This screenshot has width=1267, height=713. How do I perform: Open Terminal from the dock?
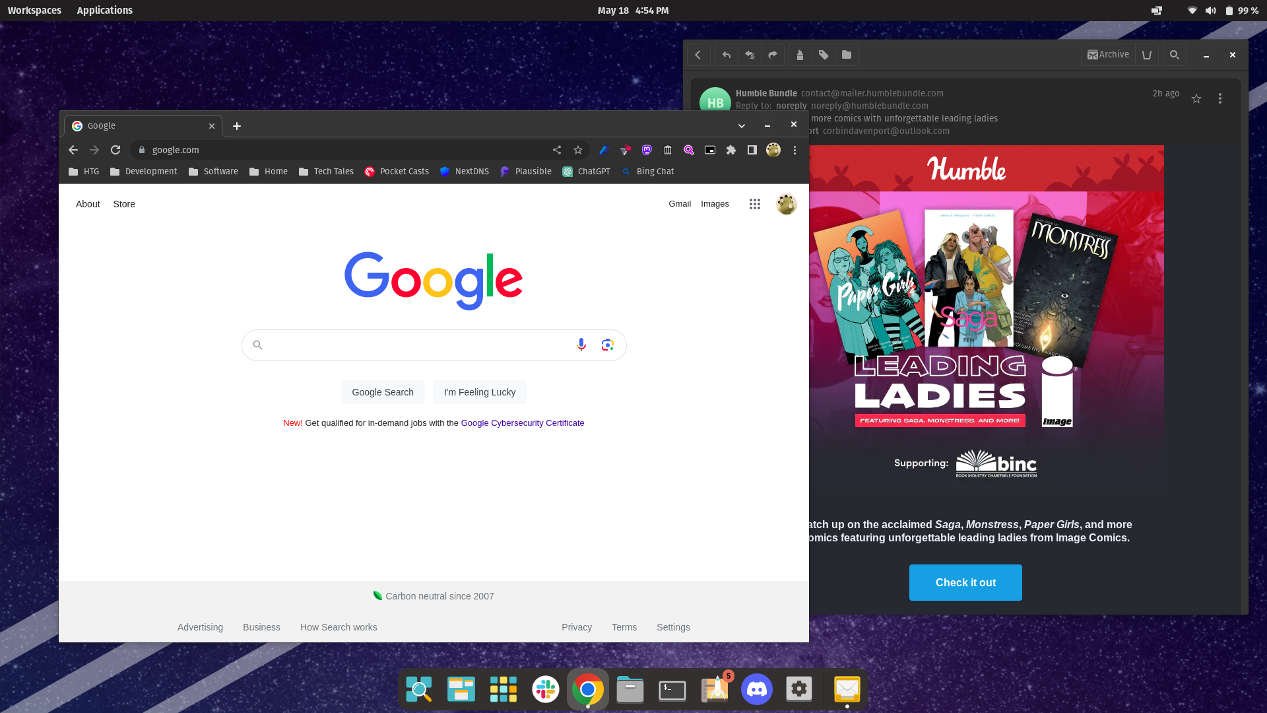point(672,690)
